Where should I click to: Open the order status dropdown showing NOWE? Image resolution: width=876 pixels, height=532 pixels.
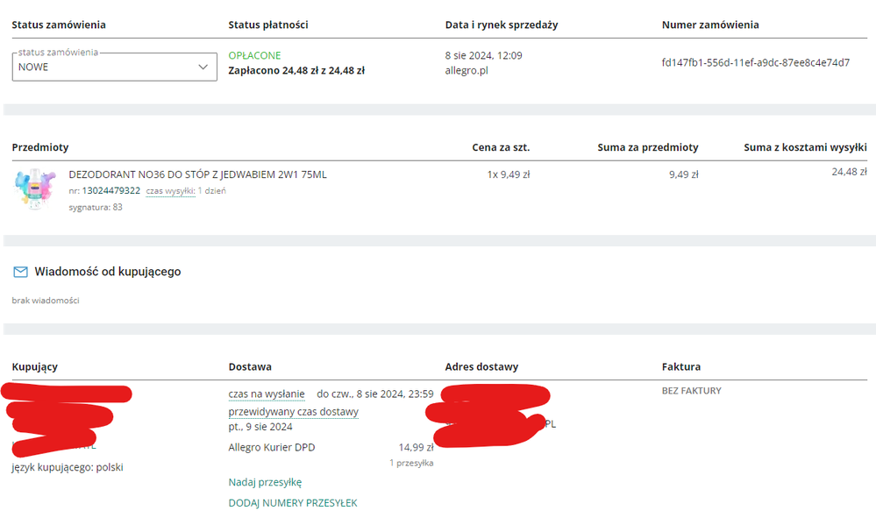(x=105, y=67)
